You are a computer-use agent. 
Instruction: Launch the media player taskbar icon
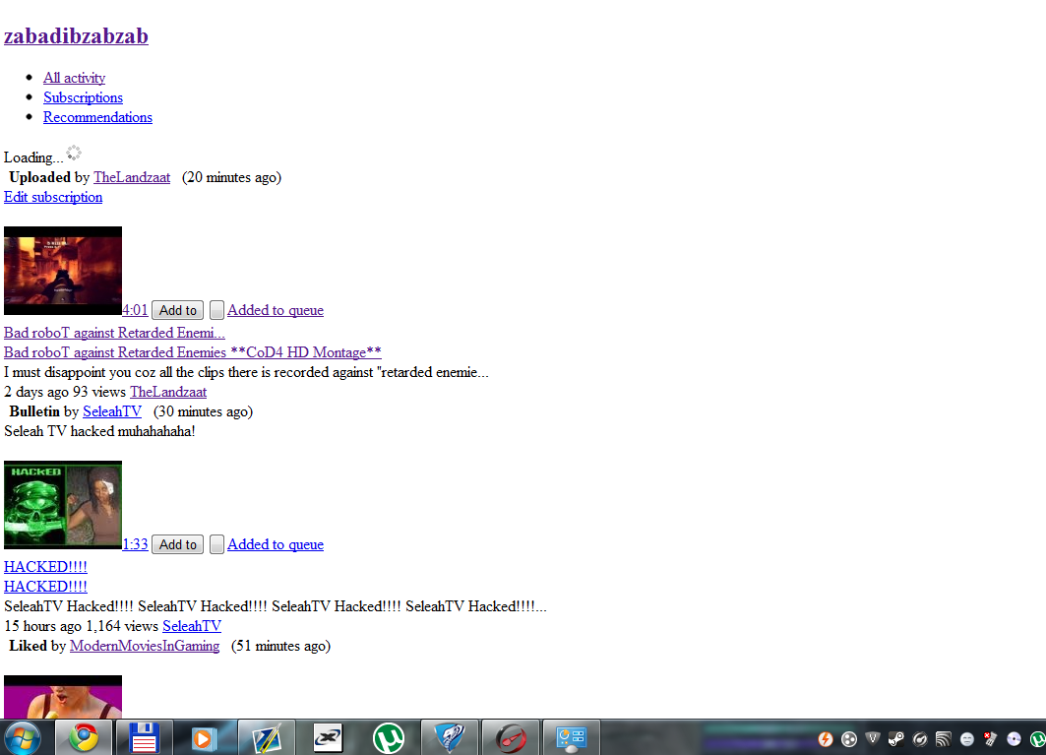(x=204, y=738)
